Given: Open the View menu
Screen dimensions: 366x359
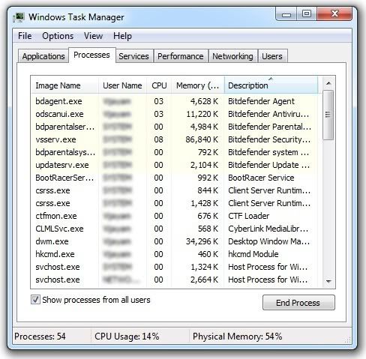Looking at the screenshot, I should 93,36.
